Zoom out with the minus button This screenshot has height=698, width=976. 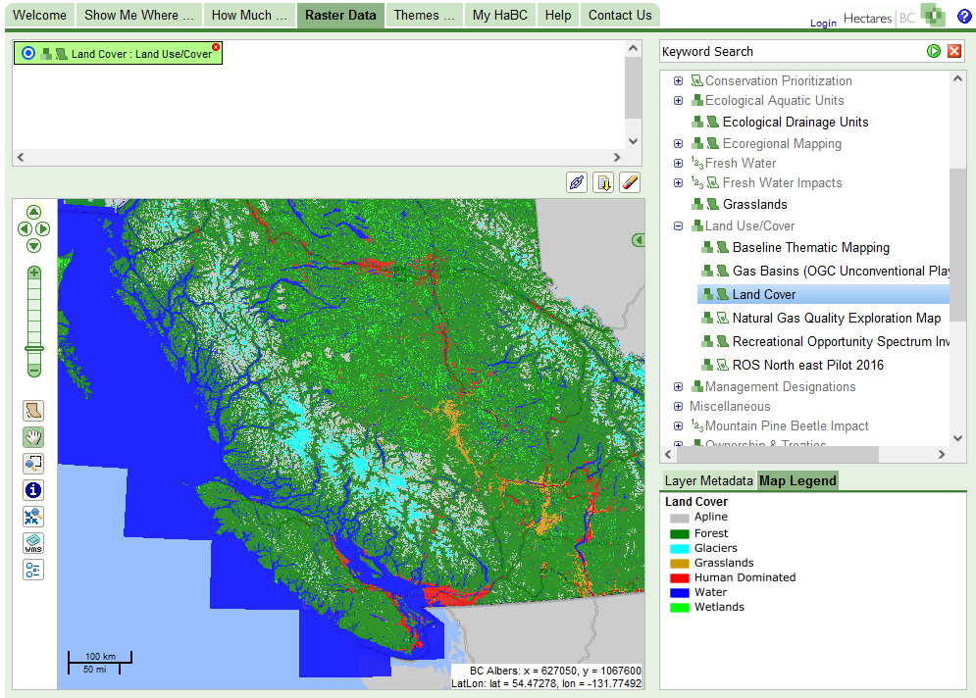[34, 371]
